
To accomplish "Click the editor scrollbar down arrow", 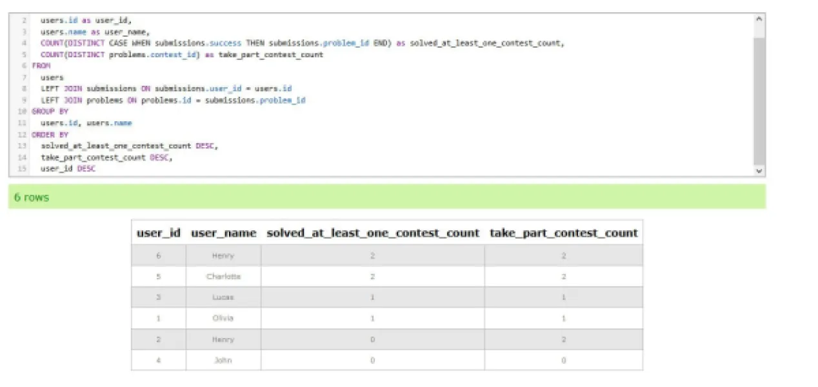I will 759,172.
